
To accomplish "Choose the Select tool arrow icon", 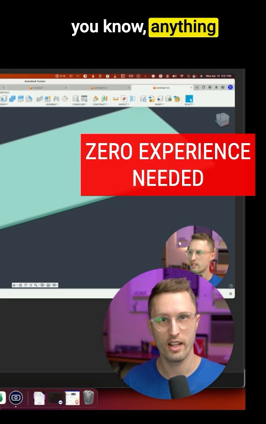I will click(189, 99).
